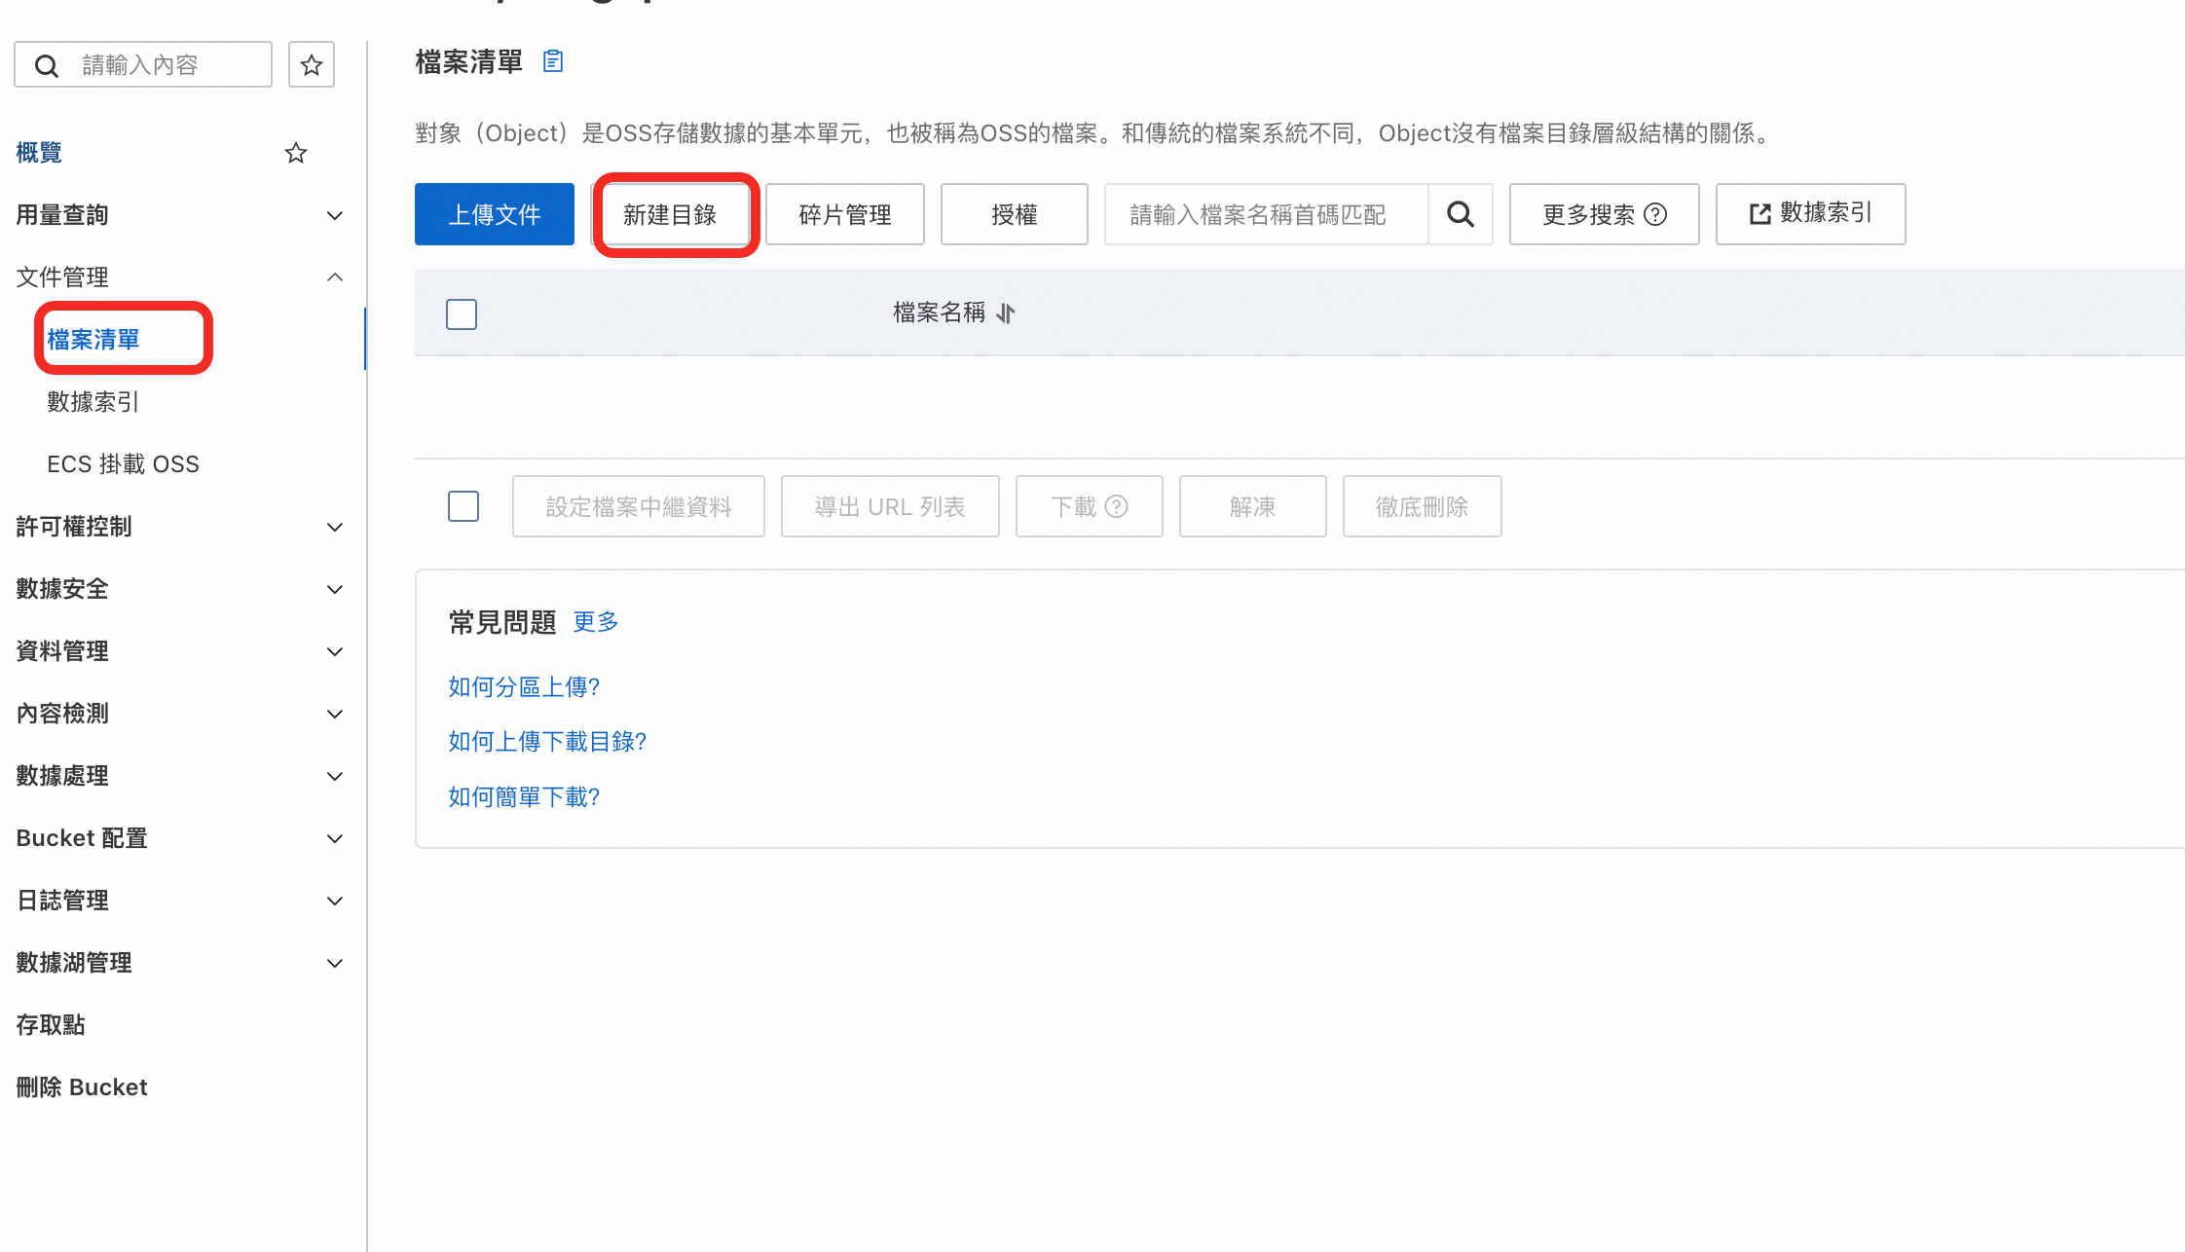This screenshot has height=1252, width=2185.
Task: Click the document icon beside 檔案清單 title
Action: pos(553,61)
